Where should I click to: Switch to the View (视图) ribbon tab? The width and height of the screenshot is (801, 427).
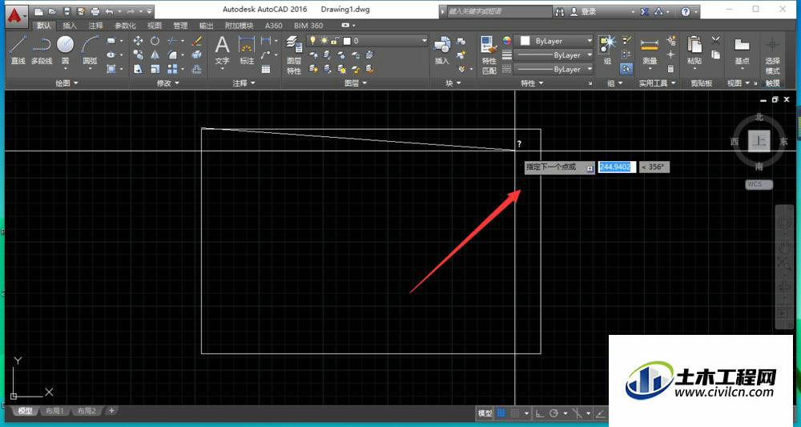155,26
